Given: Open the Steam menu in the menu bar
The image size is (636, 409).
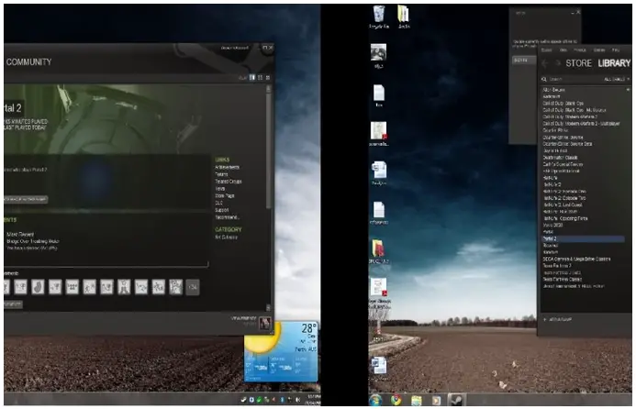Looking at the screenshot, I should (x=546, y=50).
